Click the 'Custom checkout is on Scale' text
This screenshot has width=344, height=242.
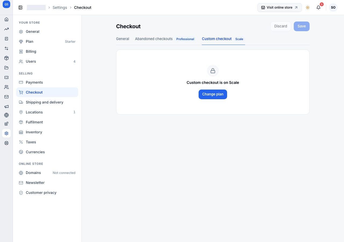pos(213,83)
